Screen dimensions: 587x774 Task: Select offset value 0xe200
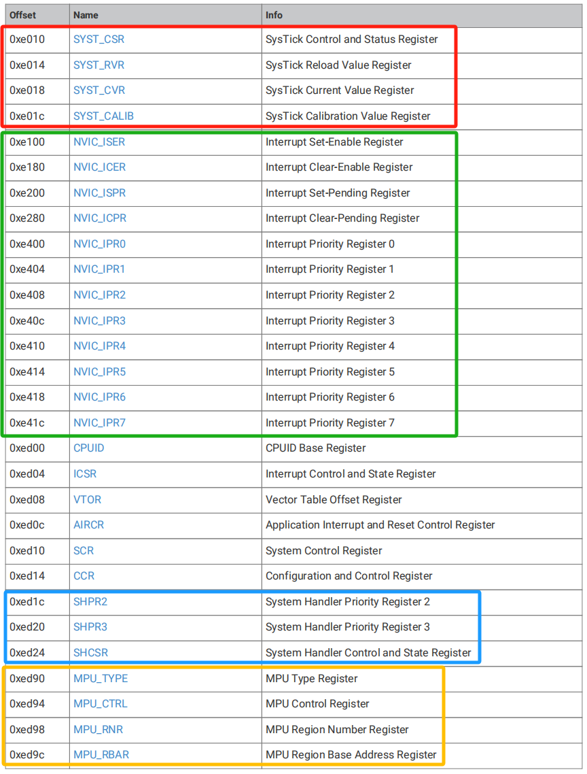pos(27,193)
